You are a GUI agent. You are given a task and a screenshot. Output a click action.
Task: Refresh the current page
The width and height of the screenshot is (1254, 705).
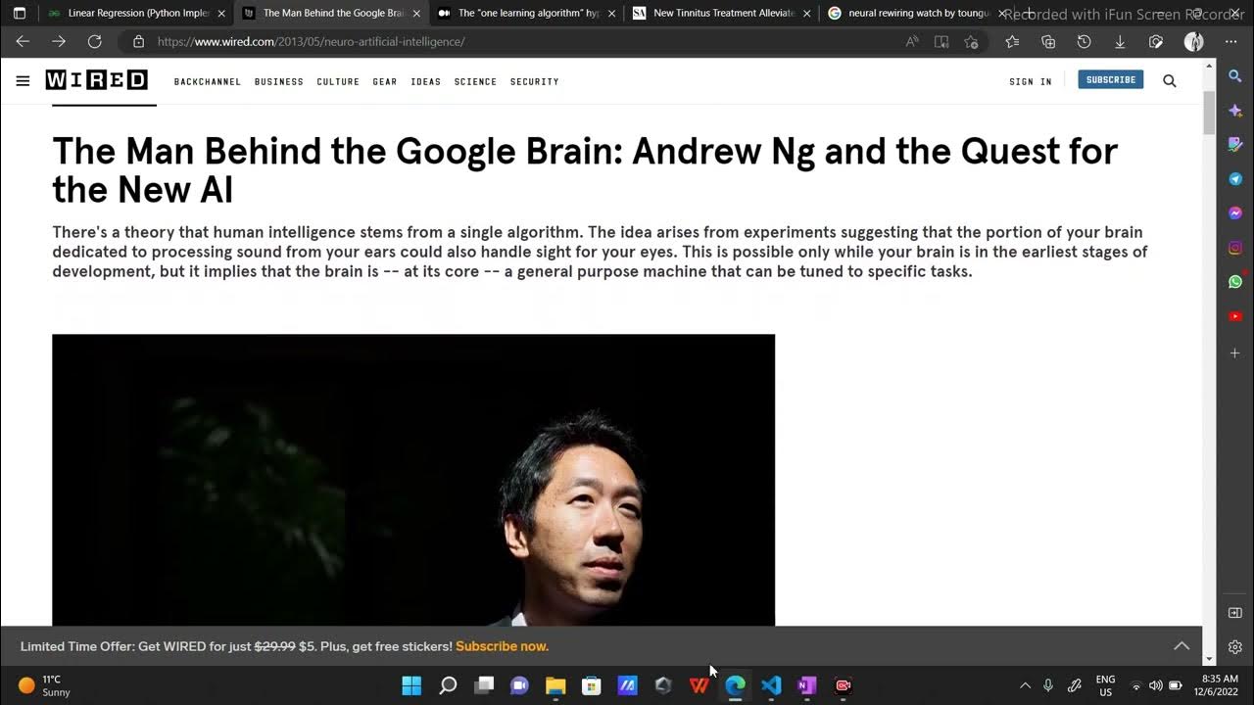[x=94, y=41]
